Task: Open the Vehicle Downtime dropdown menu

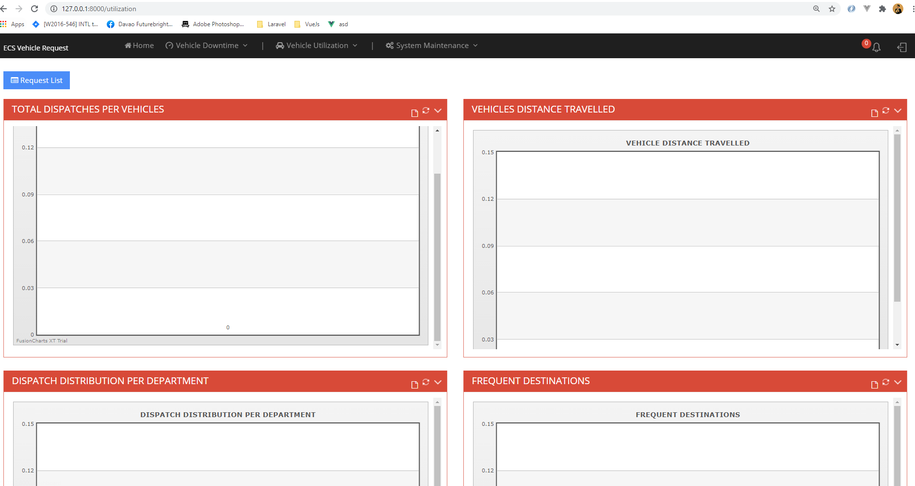Action: pos(207,46)
